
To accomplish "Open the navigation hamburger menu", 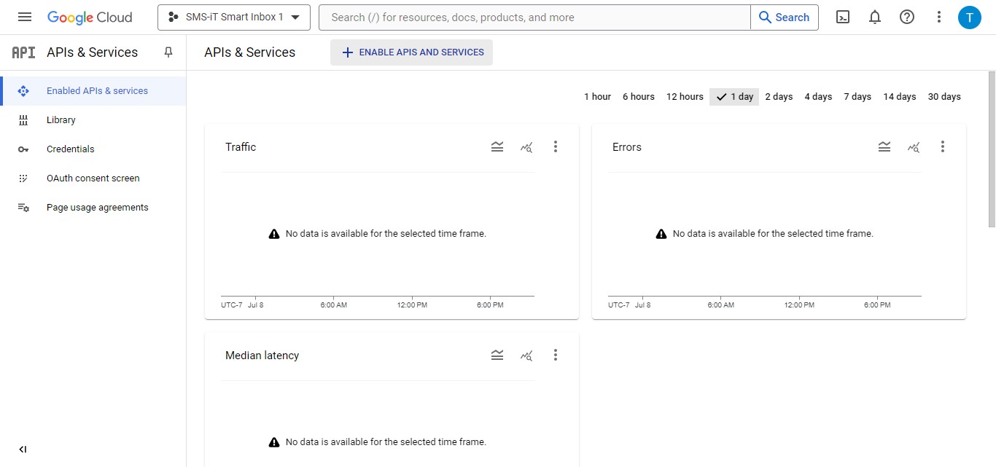I will pos(24,16).
